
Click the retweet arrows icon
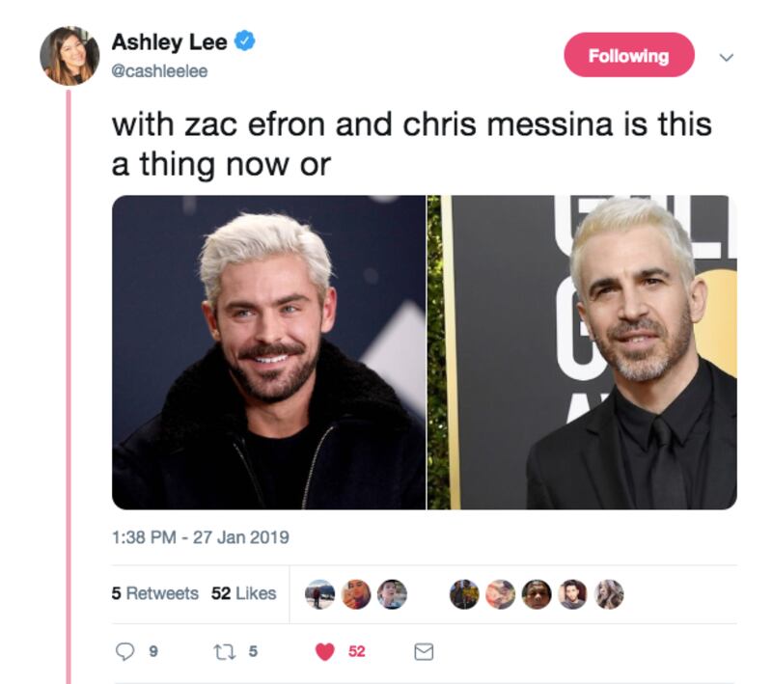click(x=225, y=652)
